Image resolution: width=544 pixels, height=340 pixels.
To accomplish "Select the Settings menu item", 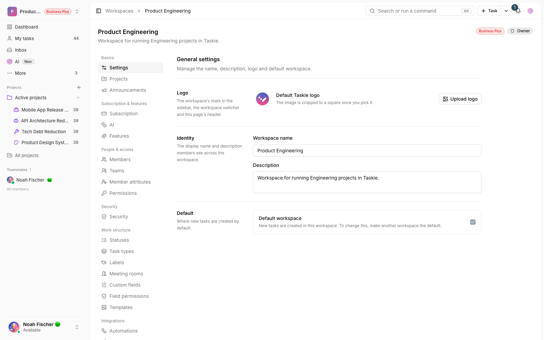I will coord(131,68).
